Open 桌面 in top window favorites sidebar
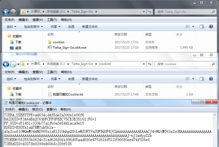The width and height of the screenshot is (219, 147). [18, 48]
